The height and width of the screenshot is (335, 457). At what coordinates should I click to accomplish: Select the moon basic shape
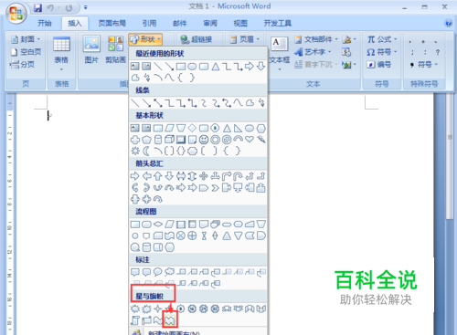tap(146, 151)
